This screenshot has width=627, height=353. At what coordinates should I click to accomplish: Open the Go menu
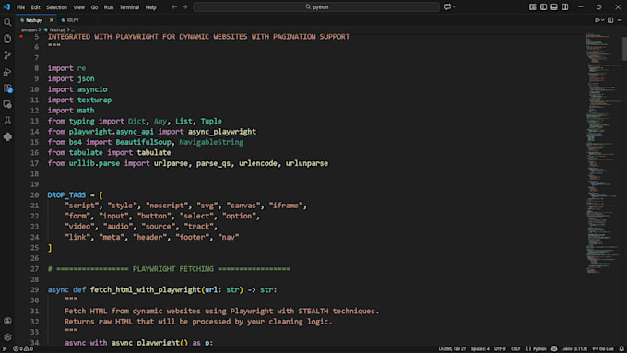click(94, 7)
